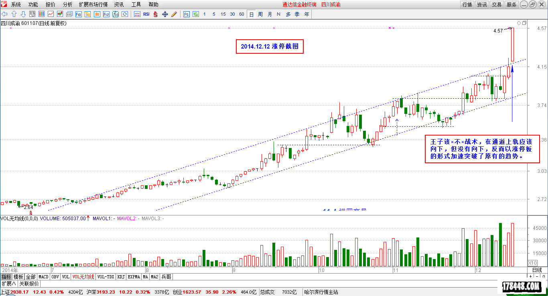This screenshot has width=548, height=296.
Task: Click the down arrow toolbar icon
Action: (23, 14)
